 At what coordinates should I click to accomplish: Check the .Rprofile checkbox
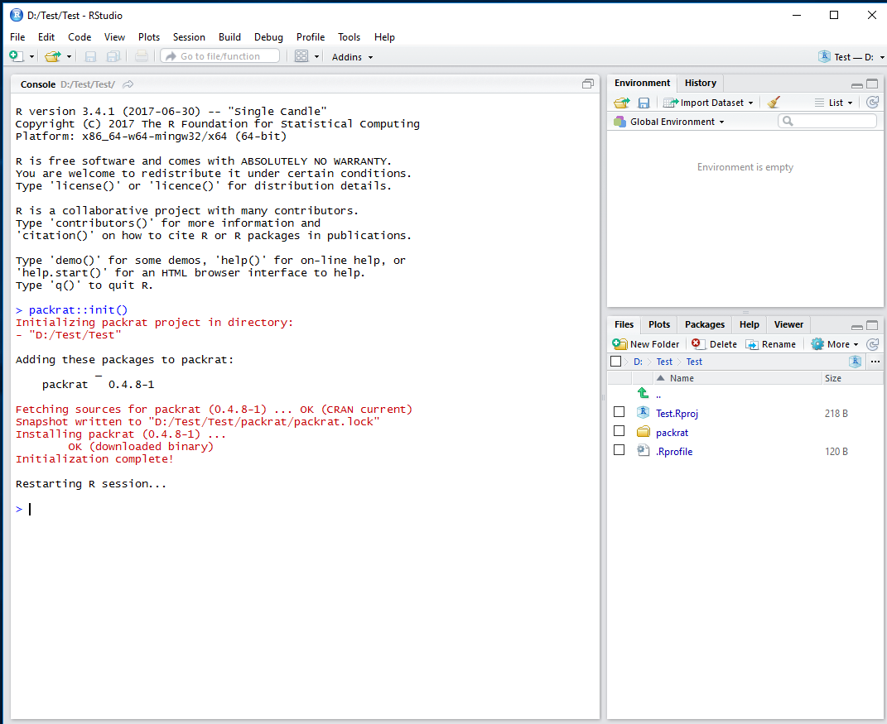click(x=619, y=450)
